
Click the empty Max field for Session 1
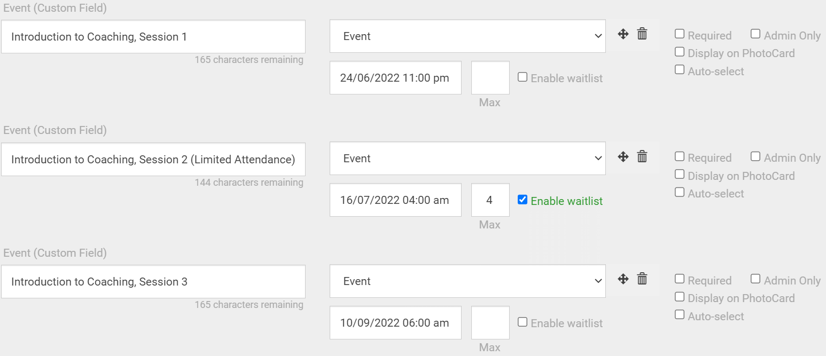click(490, 78)
